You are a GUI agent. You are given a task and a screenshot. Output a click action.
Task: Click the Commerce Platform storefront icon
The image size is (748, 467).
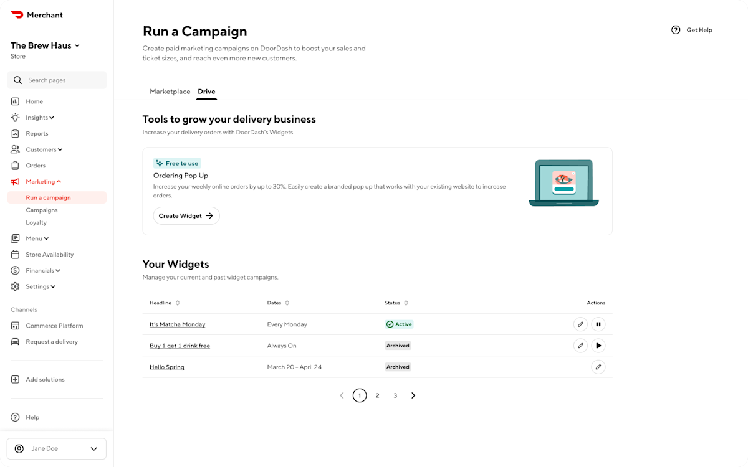pyautogui.click(x=15, y=326)
